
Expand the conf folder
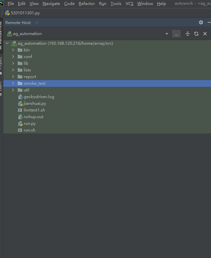click(13, 57)
